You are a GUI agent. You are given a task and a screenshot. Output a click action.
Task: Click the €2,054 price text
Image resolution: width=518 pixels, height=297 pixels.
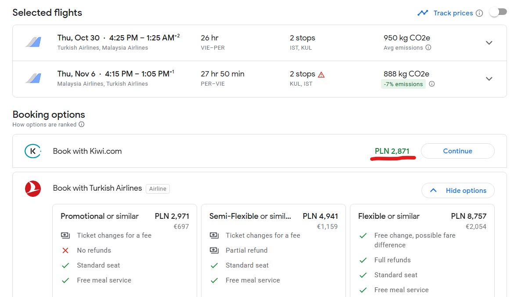tap(476, 227)
